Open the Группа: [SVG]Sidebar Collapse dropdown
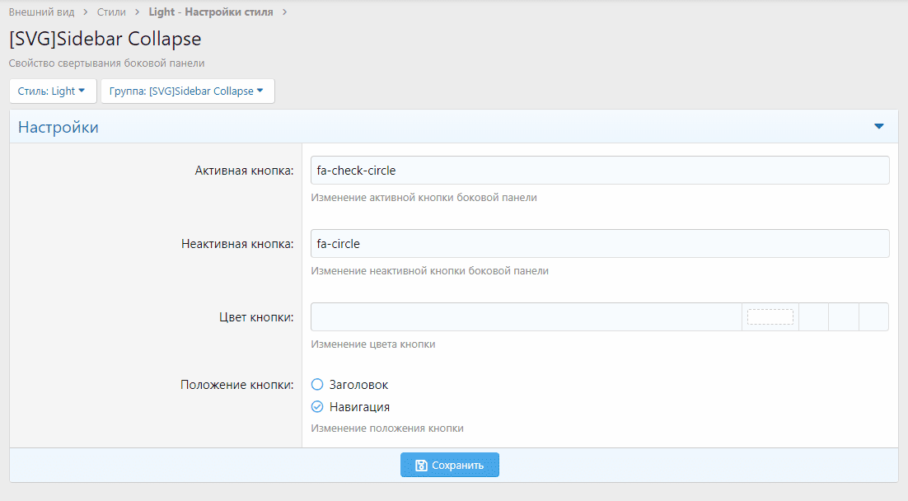The height and width of the screenshot is (501, 908). (x=187, y=91)
